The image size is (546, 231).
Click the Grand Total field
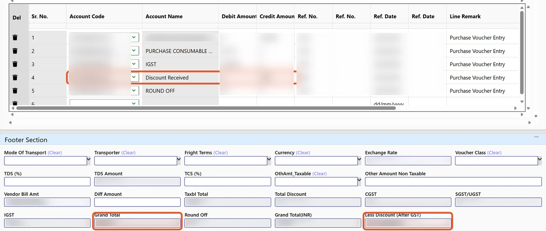click(137, 223)
